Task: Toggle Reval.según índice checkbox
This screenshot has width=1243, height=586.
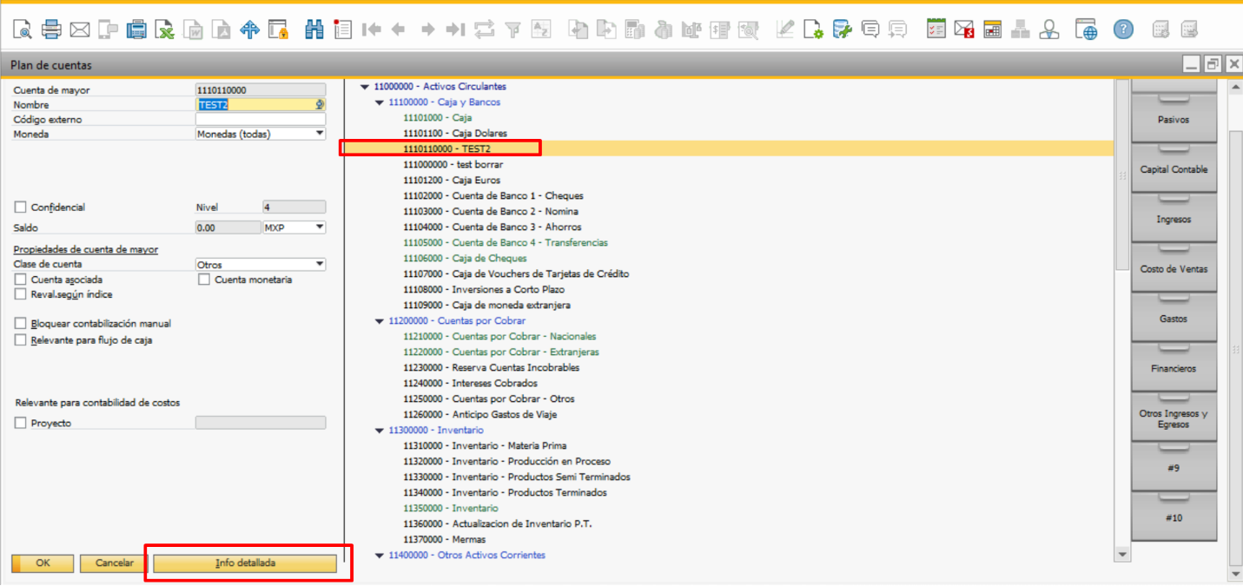Action: click(x=21, y=294)
